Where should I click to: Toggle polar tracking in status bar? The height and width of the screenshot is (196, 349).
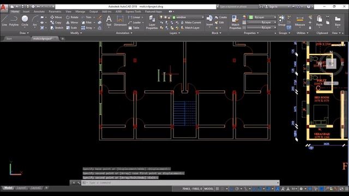(x=237, y=189)
